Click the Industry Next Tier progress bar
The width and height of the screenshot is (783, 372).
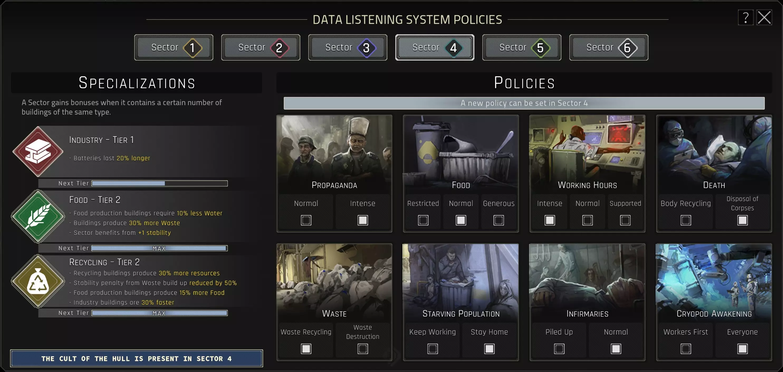click(159, 183)
